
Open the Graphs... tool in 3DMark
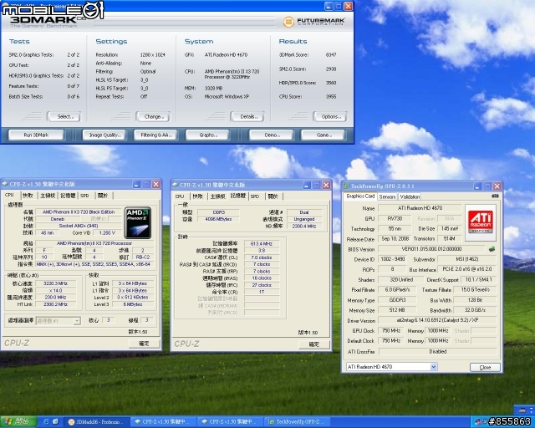tap(207, 135)
